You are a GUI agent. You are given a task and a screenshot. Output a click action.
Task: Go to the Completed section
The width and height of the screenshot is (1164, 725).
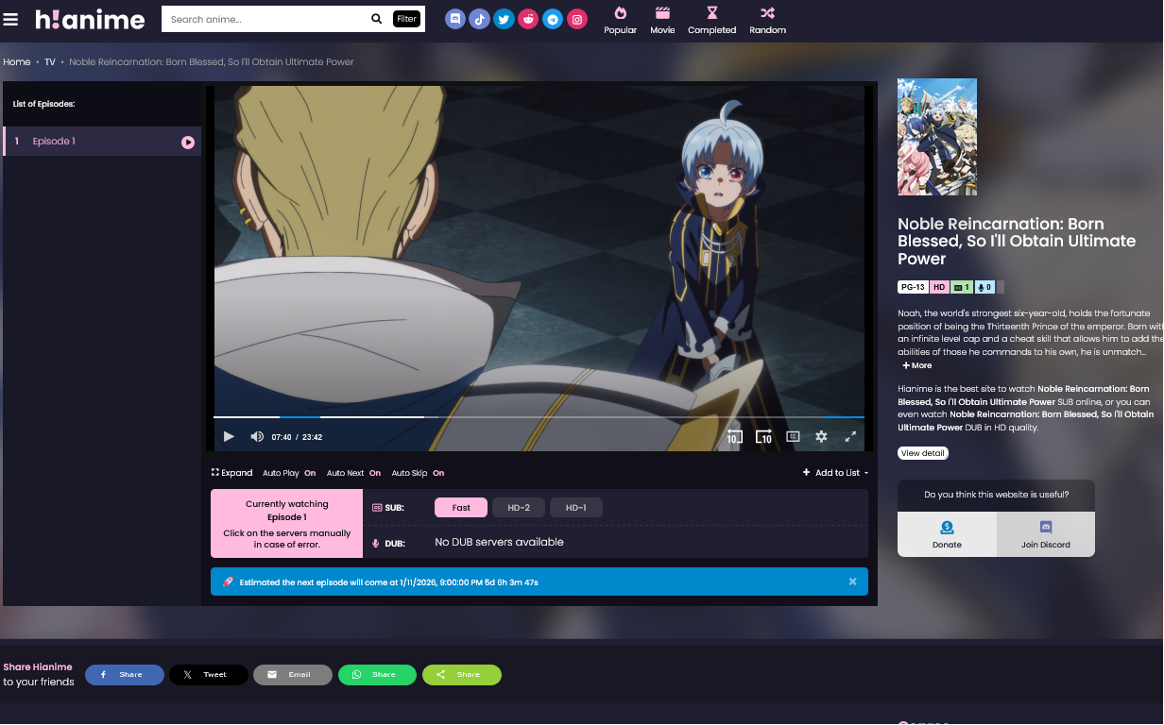coord(711,19)
